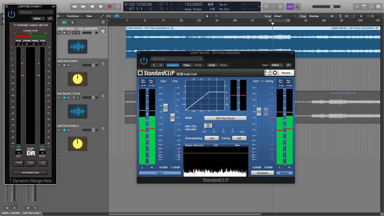Image resolution: width=384 pixels, height=216 pixels.
Task: Toggle the purple metronome click button
Action: tap(297, 7)
